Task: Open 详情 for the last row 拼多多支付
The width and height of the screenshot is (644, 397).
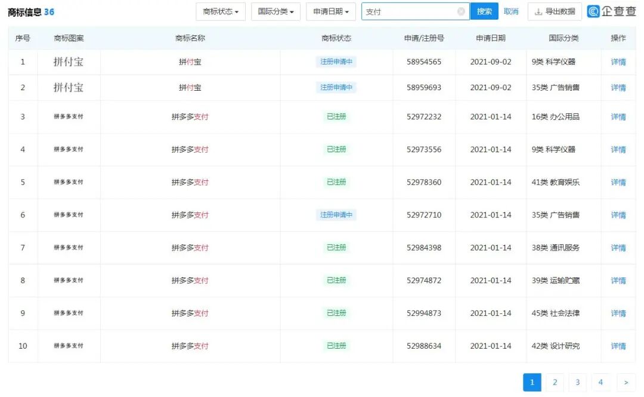Action: 618,346
